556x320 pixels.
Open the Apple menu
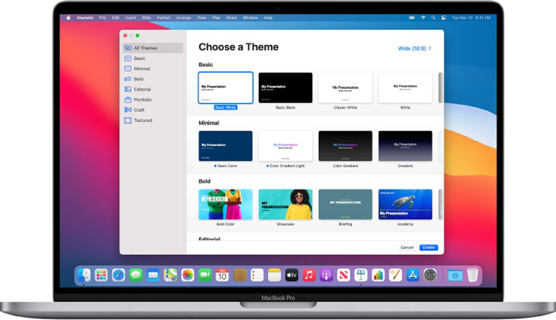(x=69, y=18)
